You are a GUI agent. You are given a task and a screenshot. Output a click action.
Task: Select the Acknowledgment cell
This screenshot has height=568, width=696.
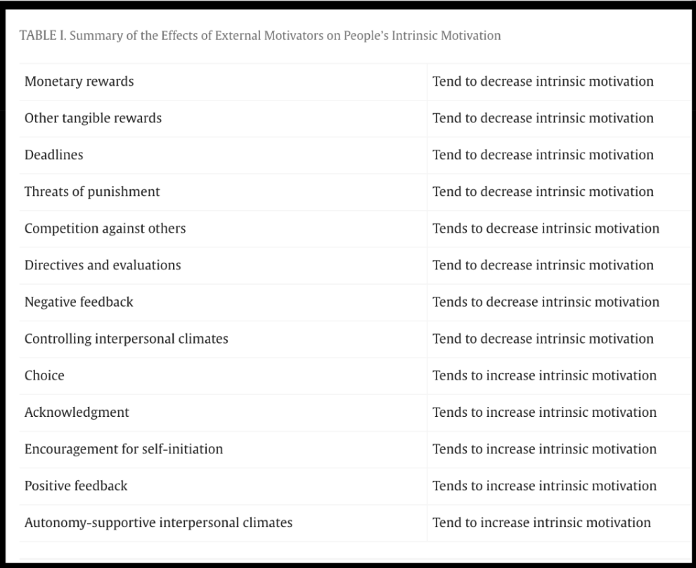(x=77, y=412)
